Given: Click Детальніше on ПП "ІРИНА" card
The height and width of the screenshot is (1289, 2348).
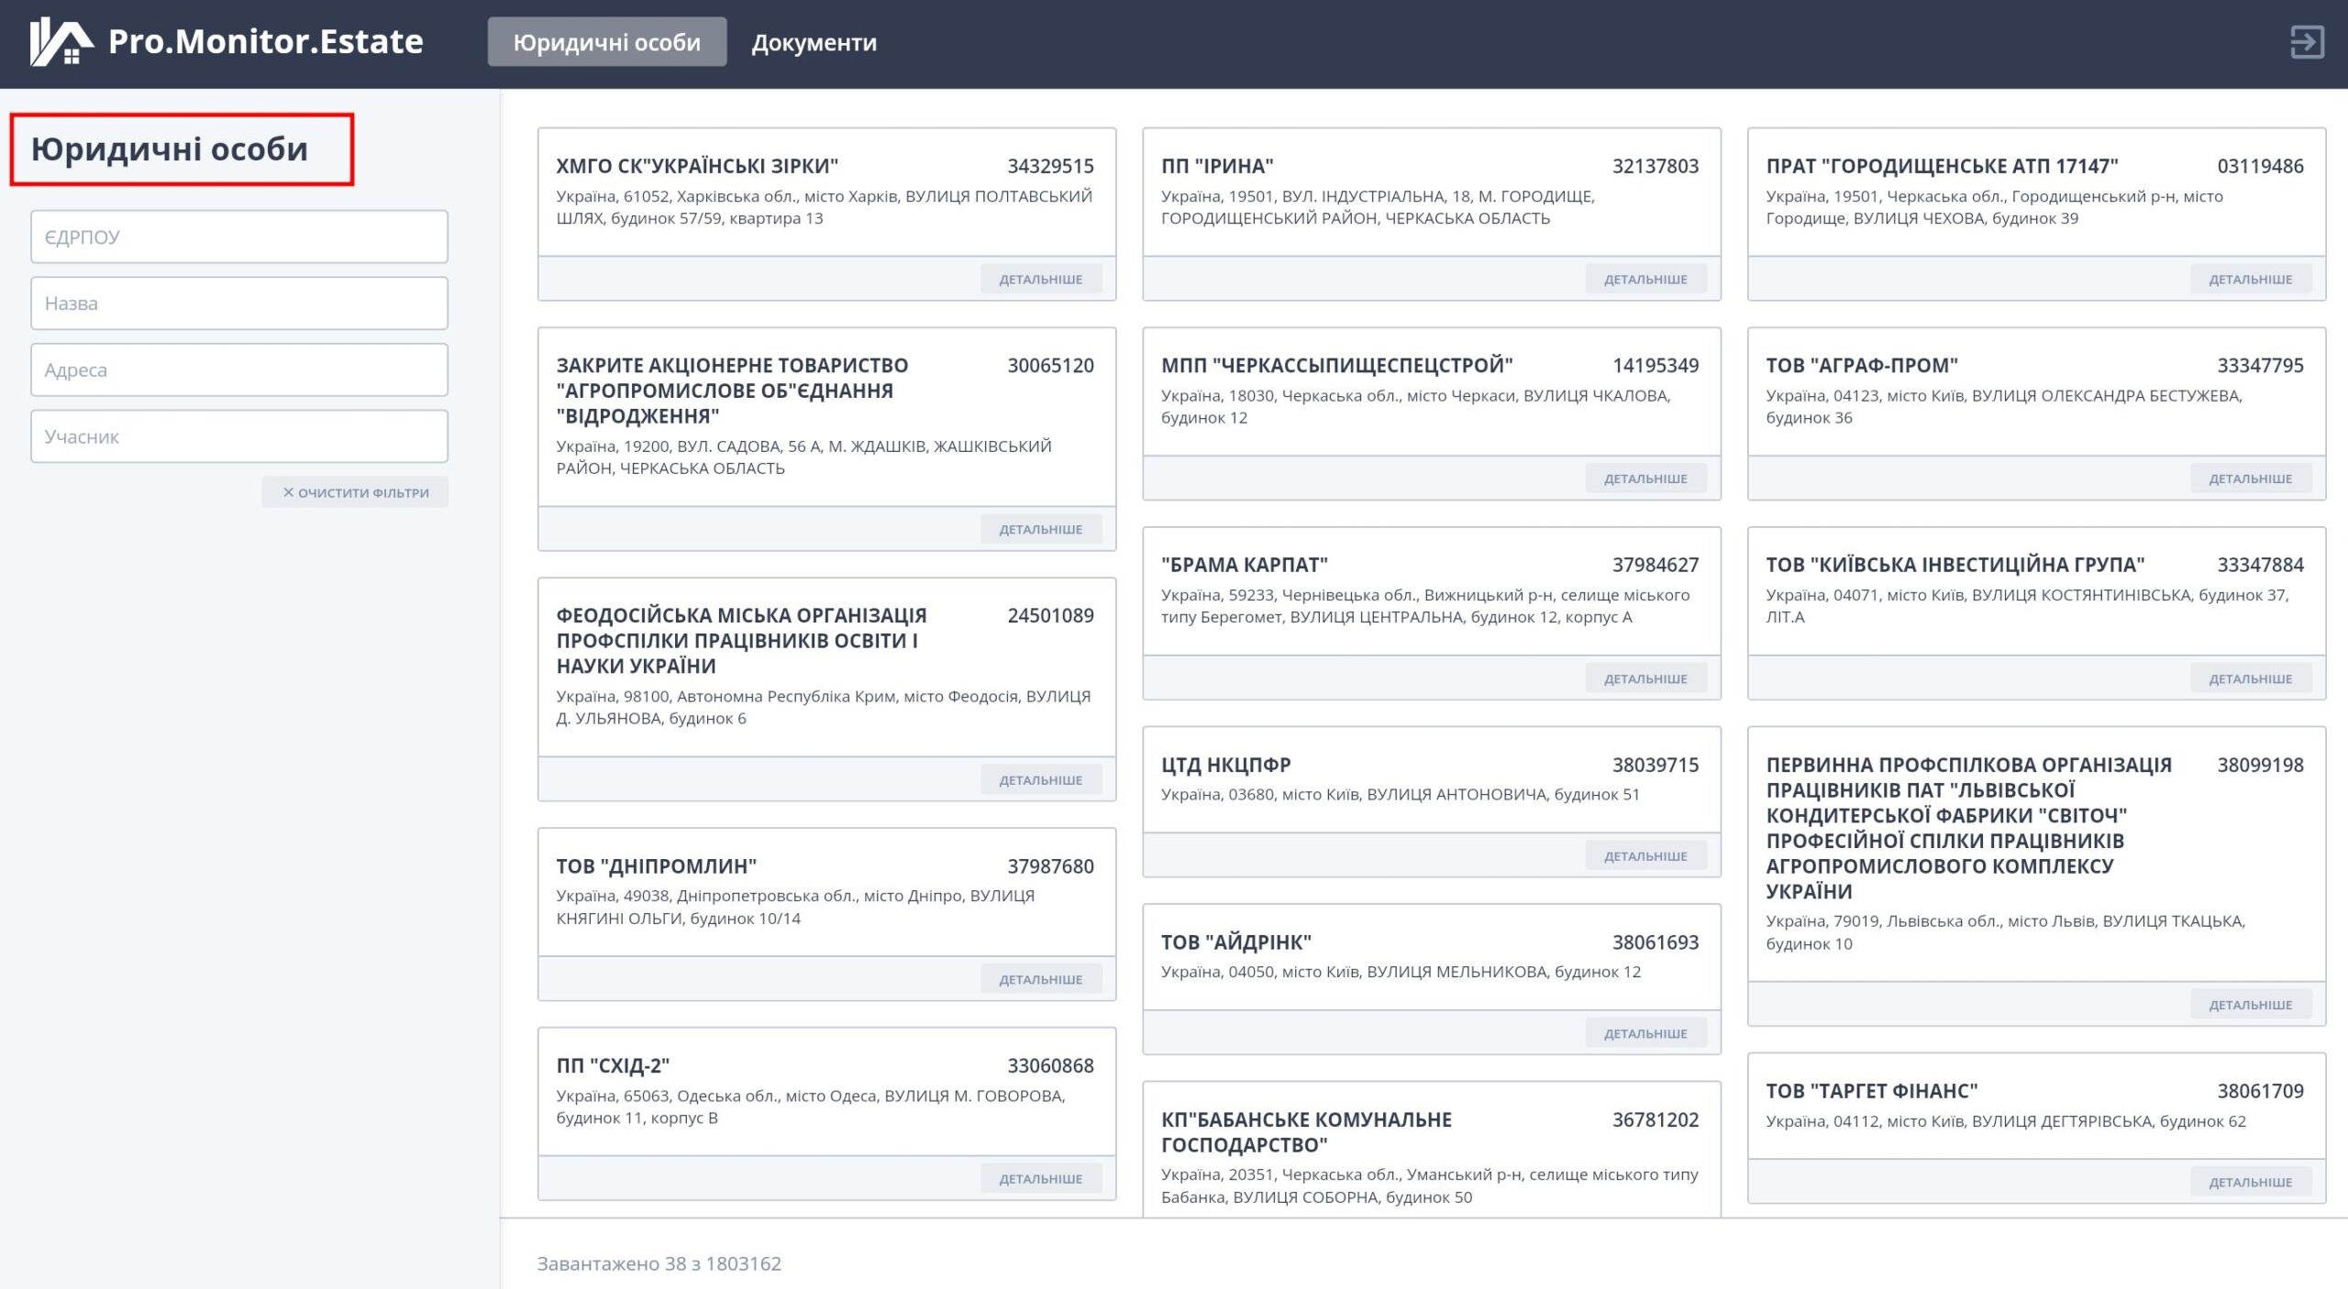Looking at the screenshot, I should point(1645,279).
